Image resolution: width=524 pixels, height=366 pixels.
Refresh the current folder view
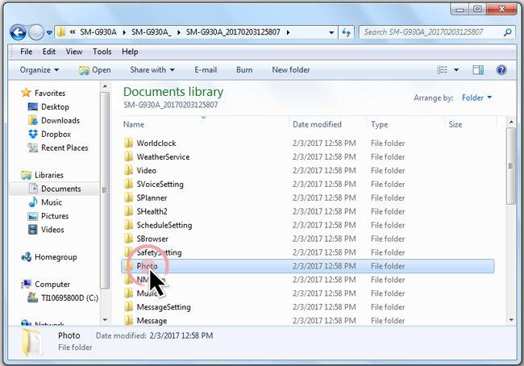(x=346, y=32)
